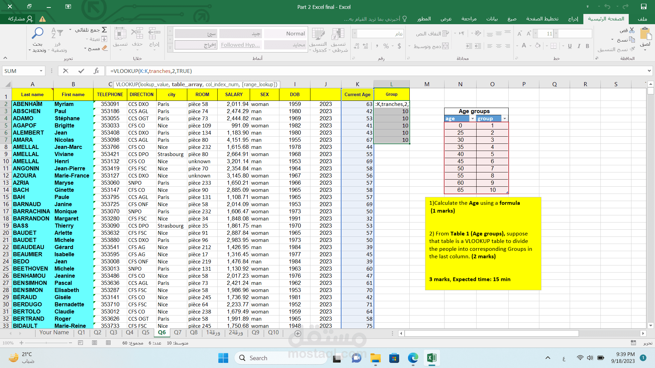Open File Explorer from the taskbar
Screen dimensions: 655x368
tap(376, 358)
